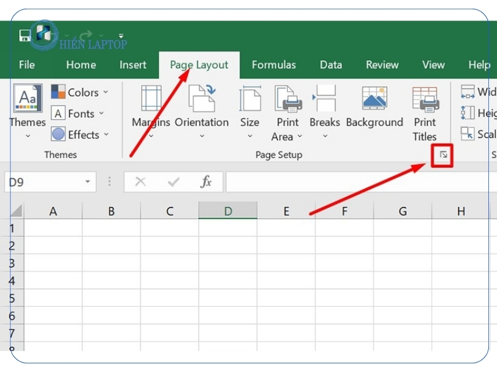This screenshot has height=372, width=497.
Task: Select row 1 header
Action: pos(12,228)
